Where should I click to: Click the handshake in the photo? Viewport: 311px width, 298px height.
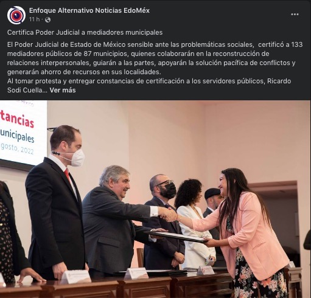(169, 215)
